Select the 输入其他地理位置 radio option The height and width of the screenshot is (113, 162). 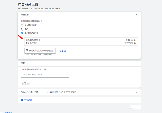coord(22,33)
